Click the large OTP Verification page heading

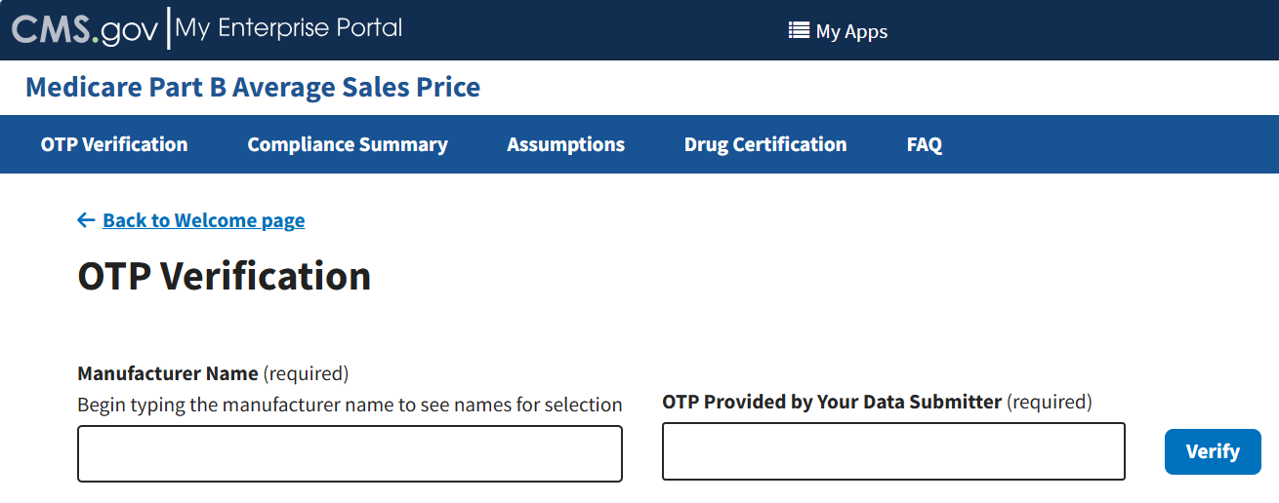click(225, 276)
